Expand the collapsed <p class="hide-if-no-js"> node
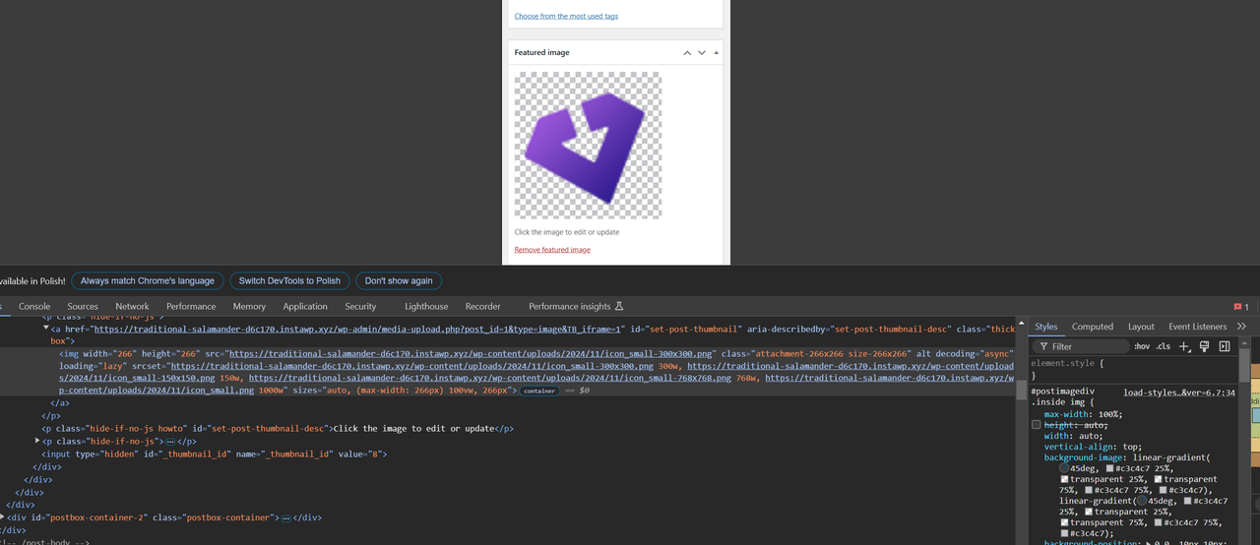This screenshot has width=1260, height=545. (x=36, y=442)
